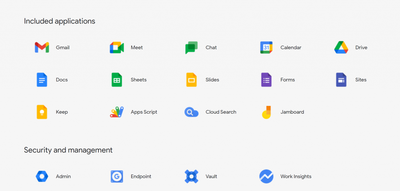
Task: Click the Gmail text label
Action: click(x=63, y=48)
